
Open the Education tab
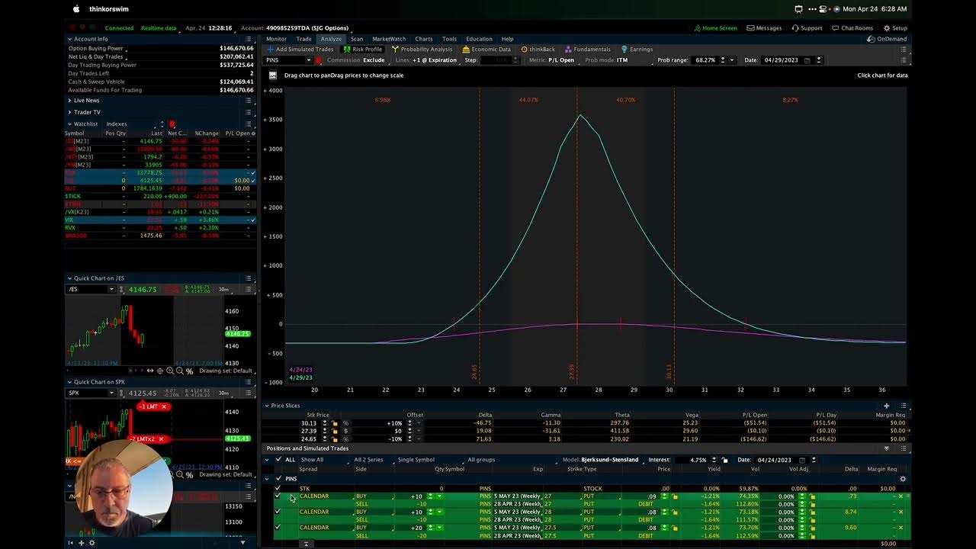click(x=479, y=39)
